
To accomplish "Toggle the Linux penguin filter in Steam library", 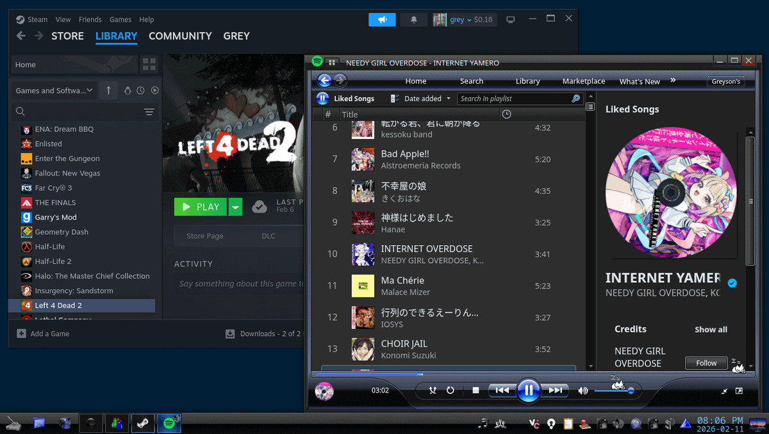I will click(x=128, y=91).
